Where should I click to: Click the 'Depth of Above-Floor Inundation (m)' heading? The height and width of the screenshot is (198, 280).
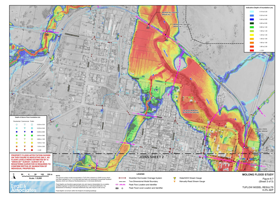click(x=28, y=117)
